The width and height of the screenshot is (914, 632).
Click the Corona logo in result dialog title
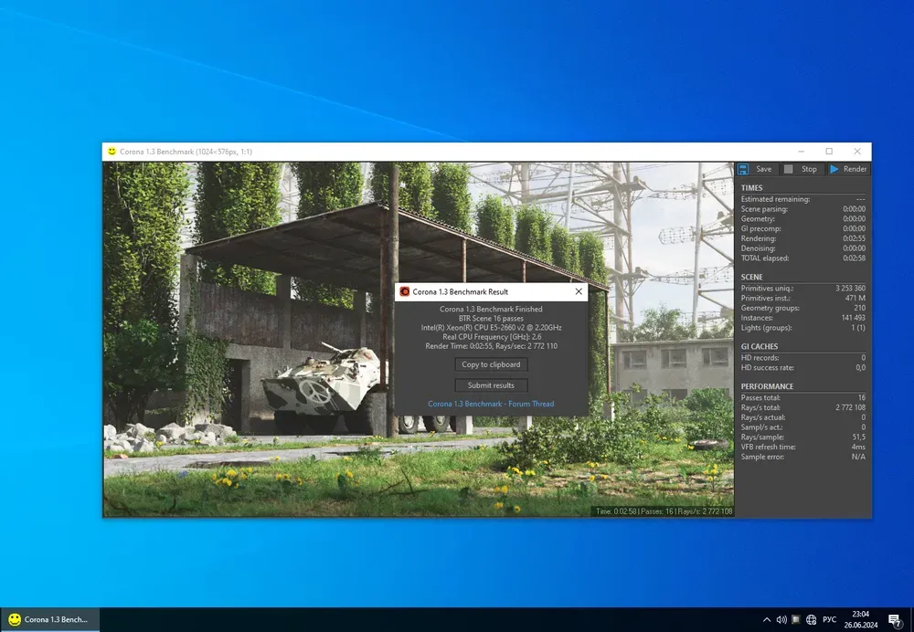click(405, 291)
